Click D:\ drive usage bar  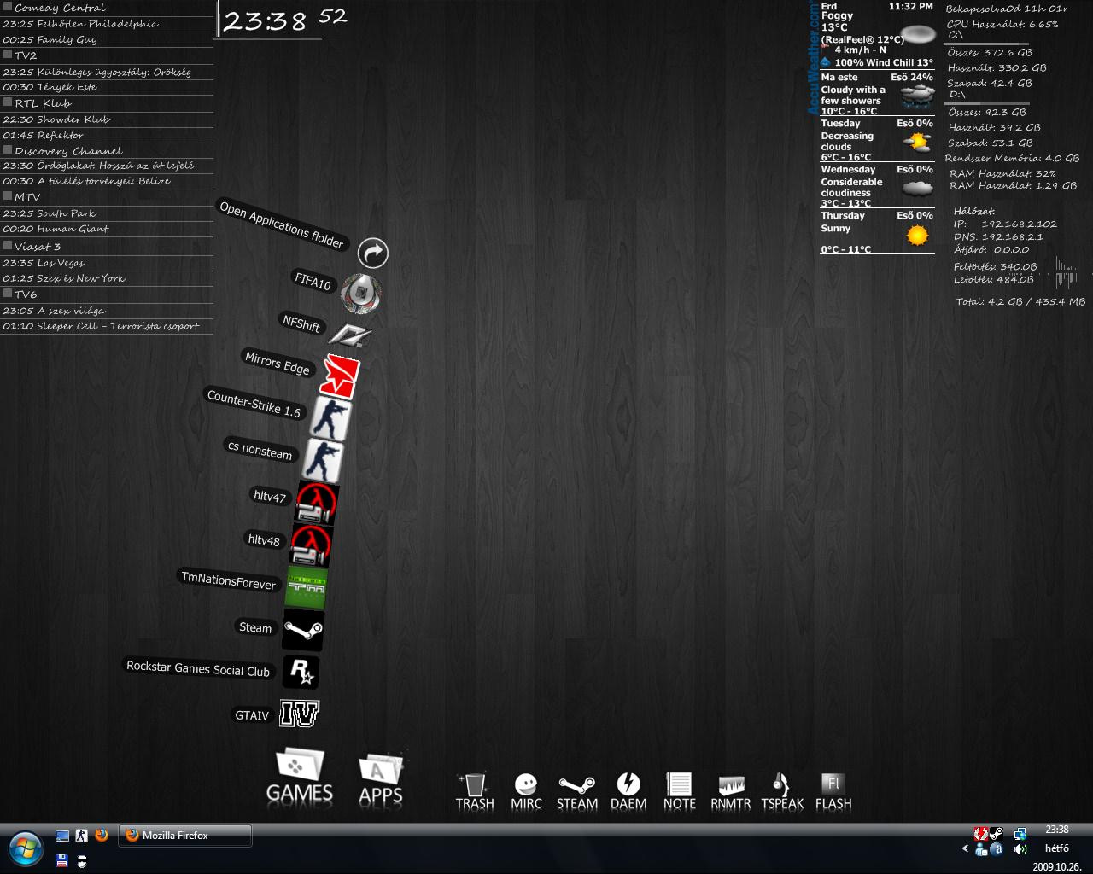(x=986, y=103)
